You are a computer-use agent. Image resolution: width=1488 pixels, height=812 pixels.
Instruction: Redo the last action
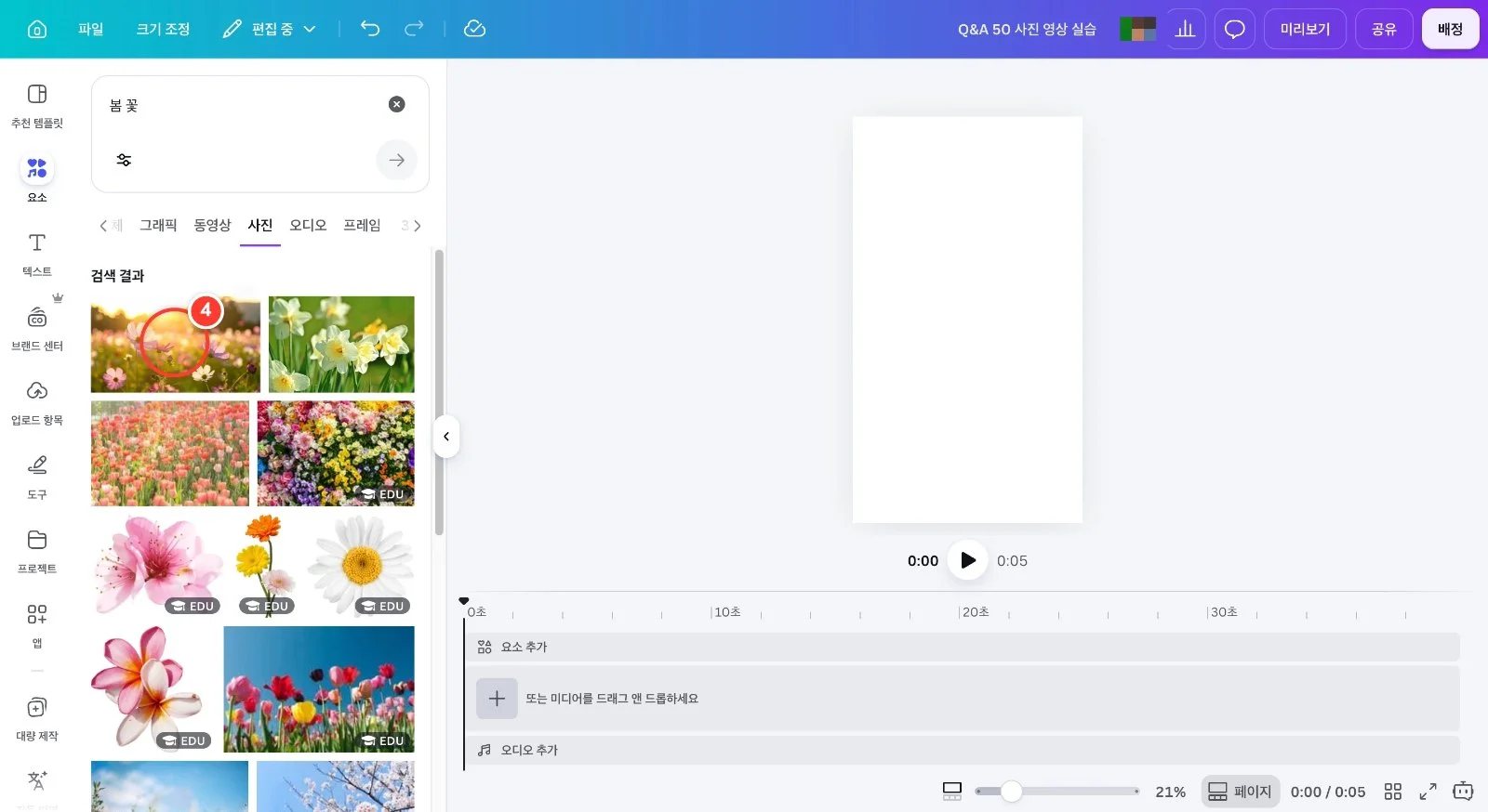coord(414,29)
